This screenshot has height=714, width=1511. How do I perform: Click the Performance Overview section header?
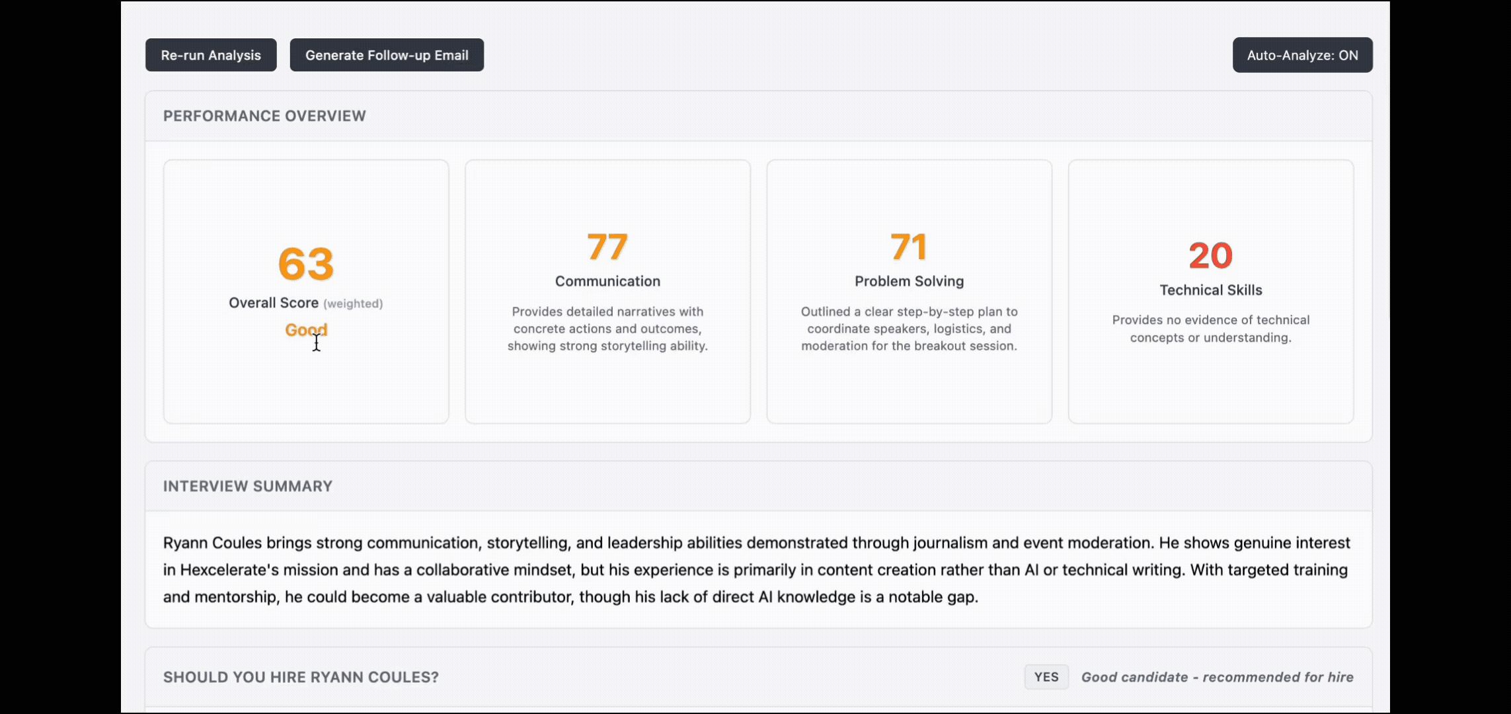pyautogui.click(x=264, y=116)
